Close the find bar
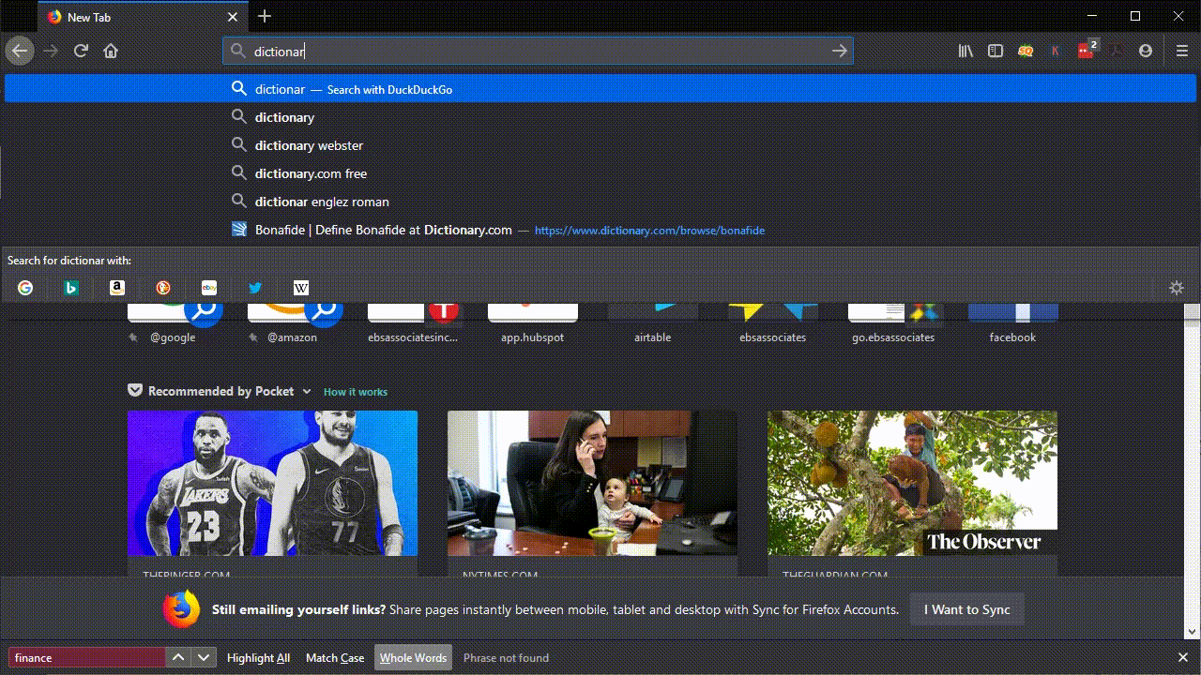The height and width of the screenshot is (675, 1201). (x=1183, y=657)
